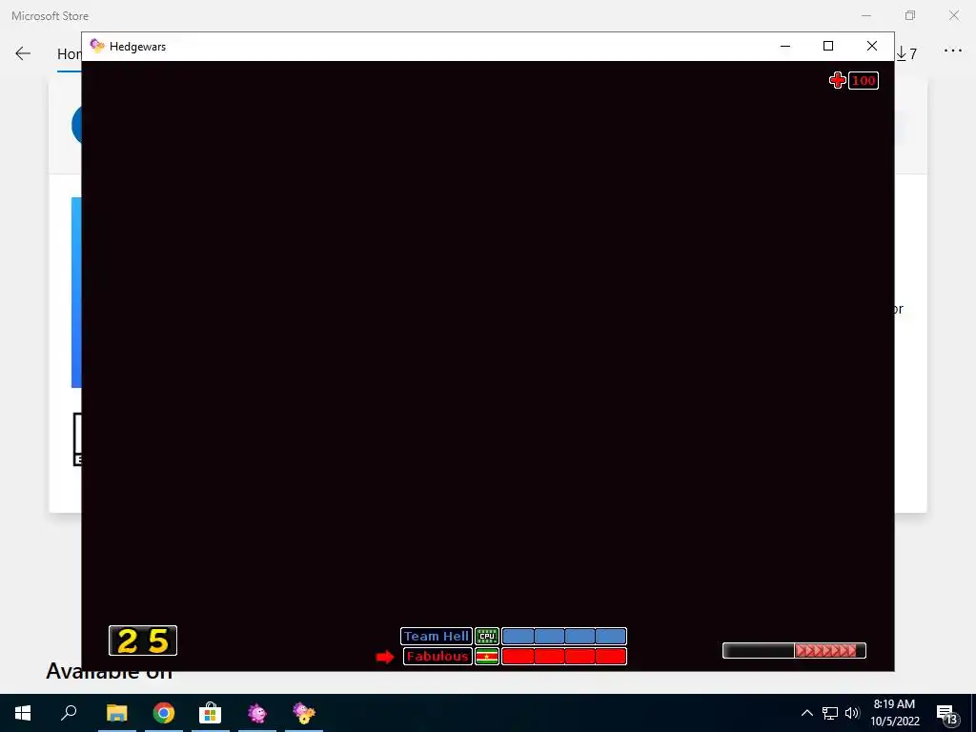The height and width of the screenshot is (732, 976).
Task: Select the Fabulous team name label
Action: click(x=437, y=656)
